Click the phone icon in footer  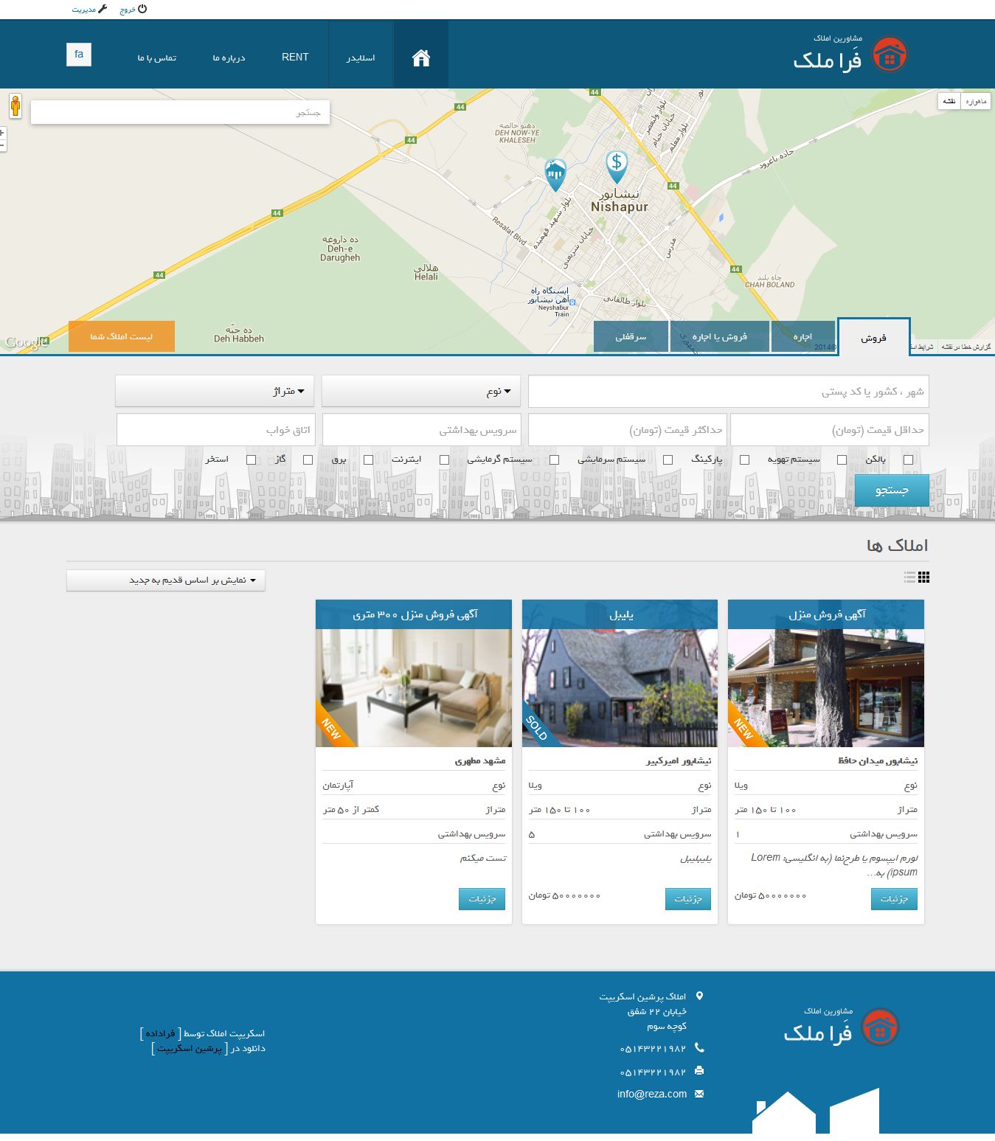coord(699,1048)
